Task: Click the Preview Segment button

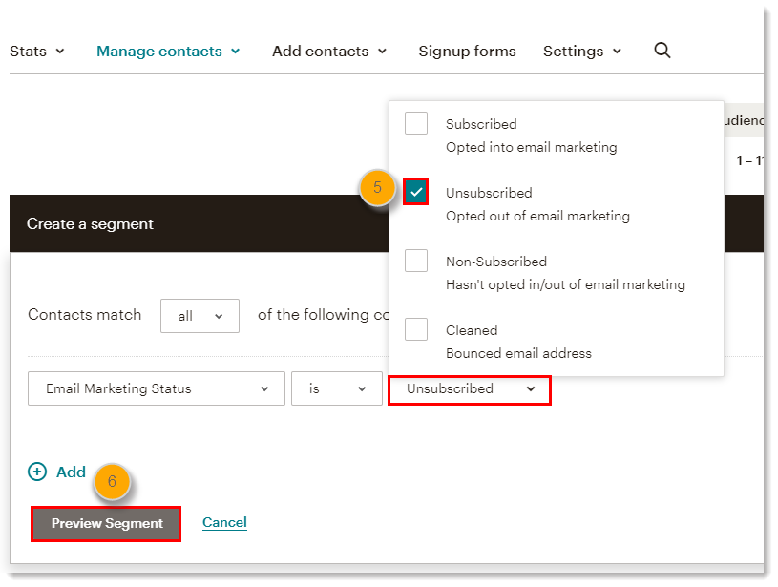Action: tap(105, 523)
